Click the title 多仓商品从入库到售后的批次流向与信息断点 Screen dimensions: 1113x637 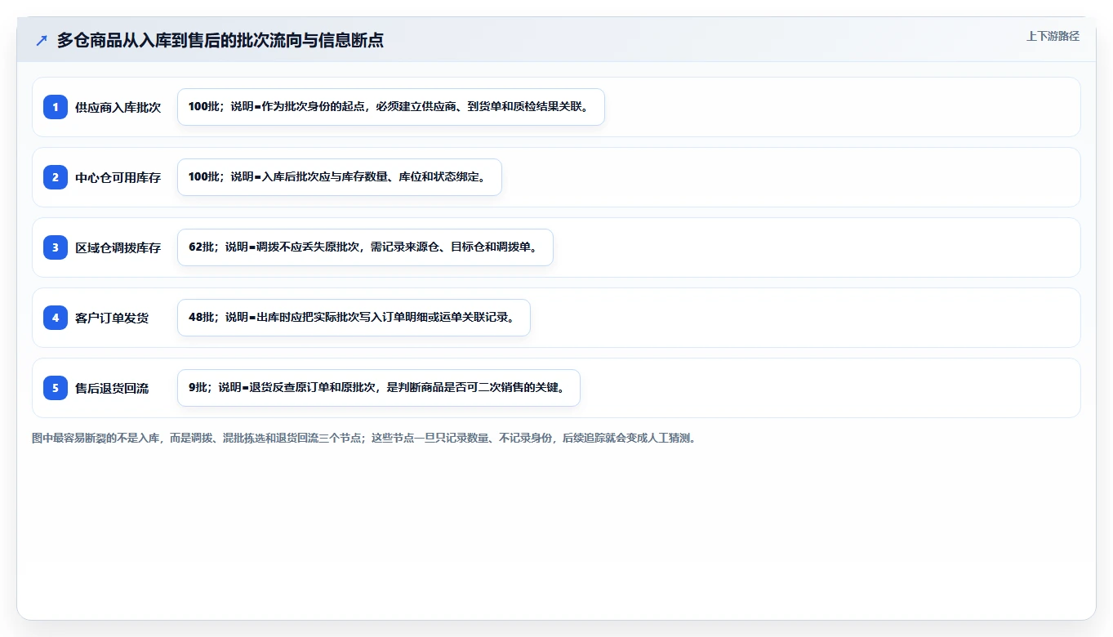(220, 40)
